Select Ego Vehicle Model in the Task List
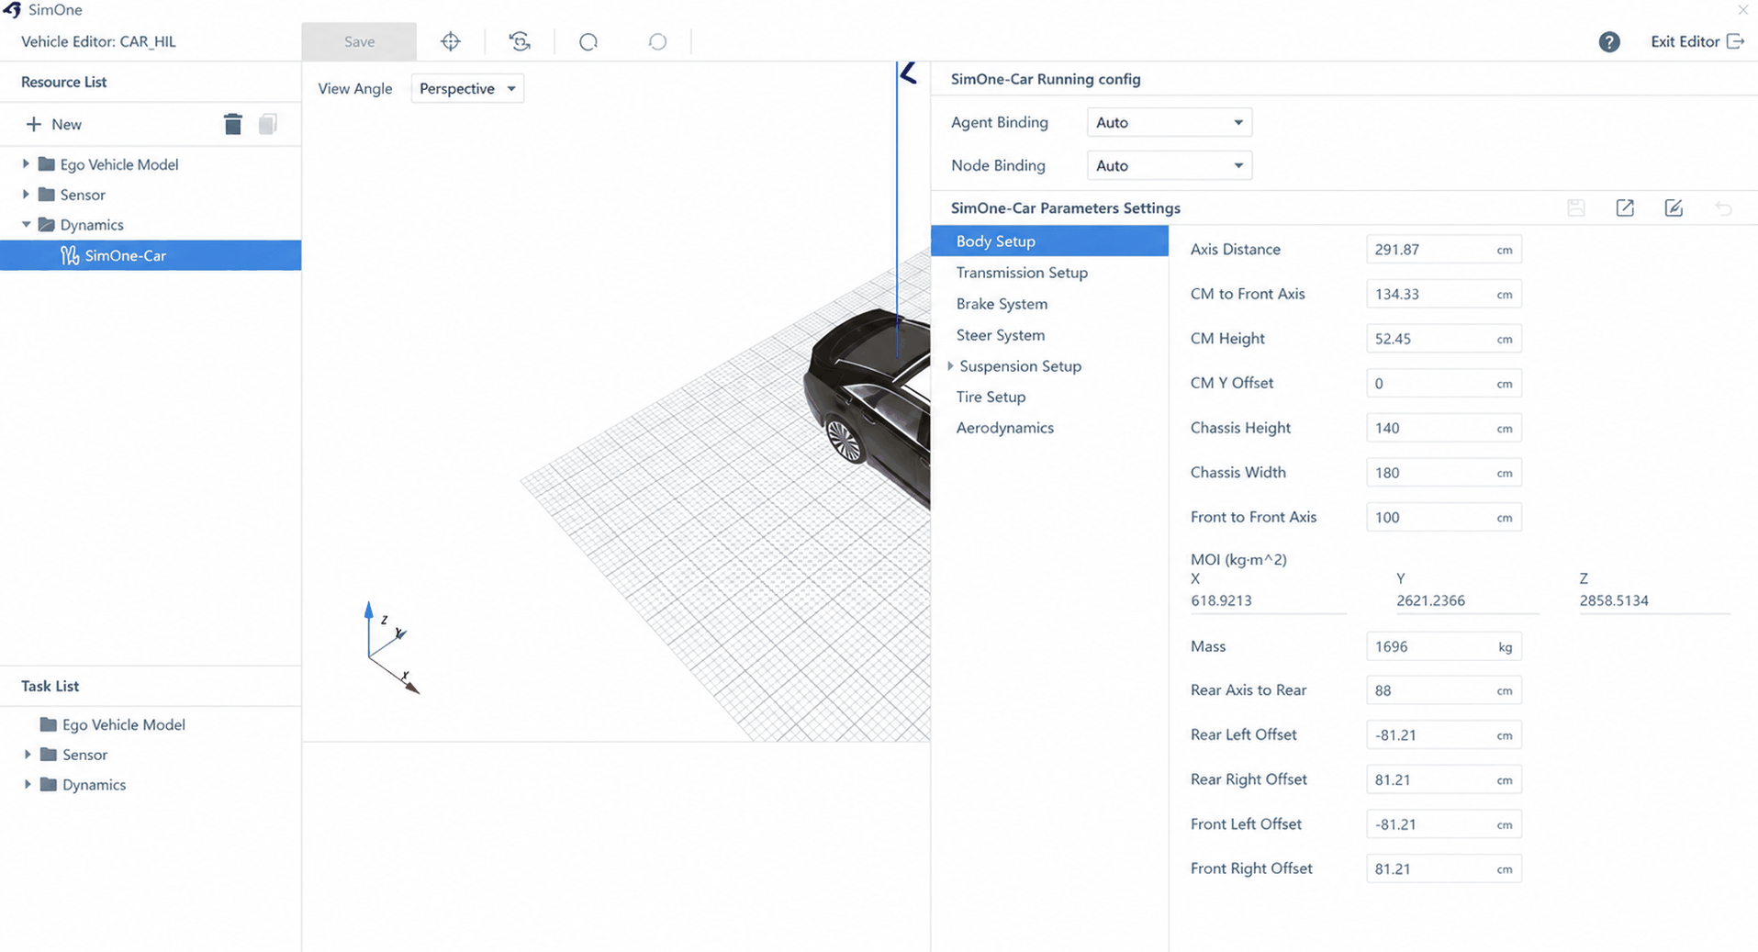Screen dimensions: 1758x952 [123, 724]
